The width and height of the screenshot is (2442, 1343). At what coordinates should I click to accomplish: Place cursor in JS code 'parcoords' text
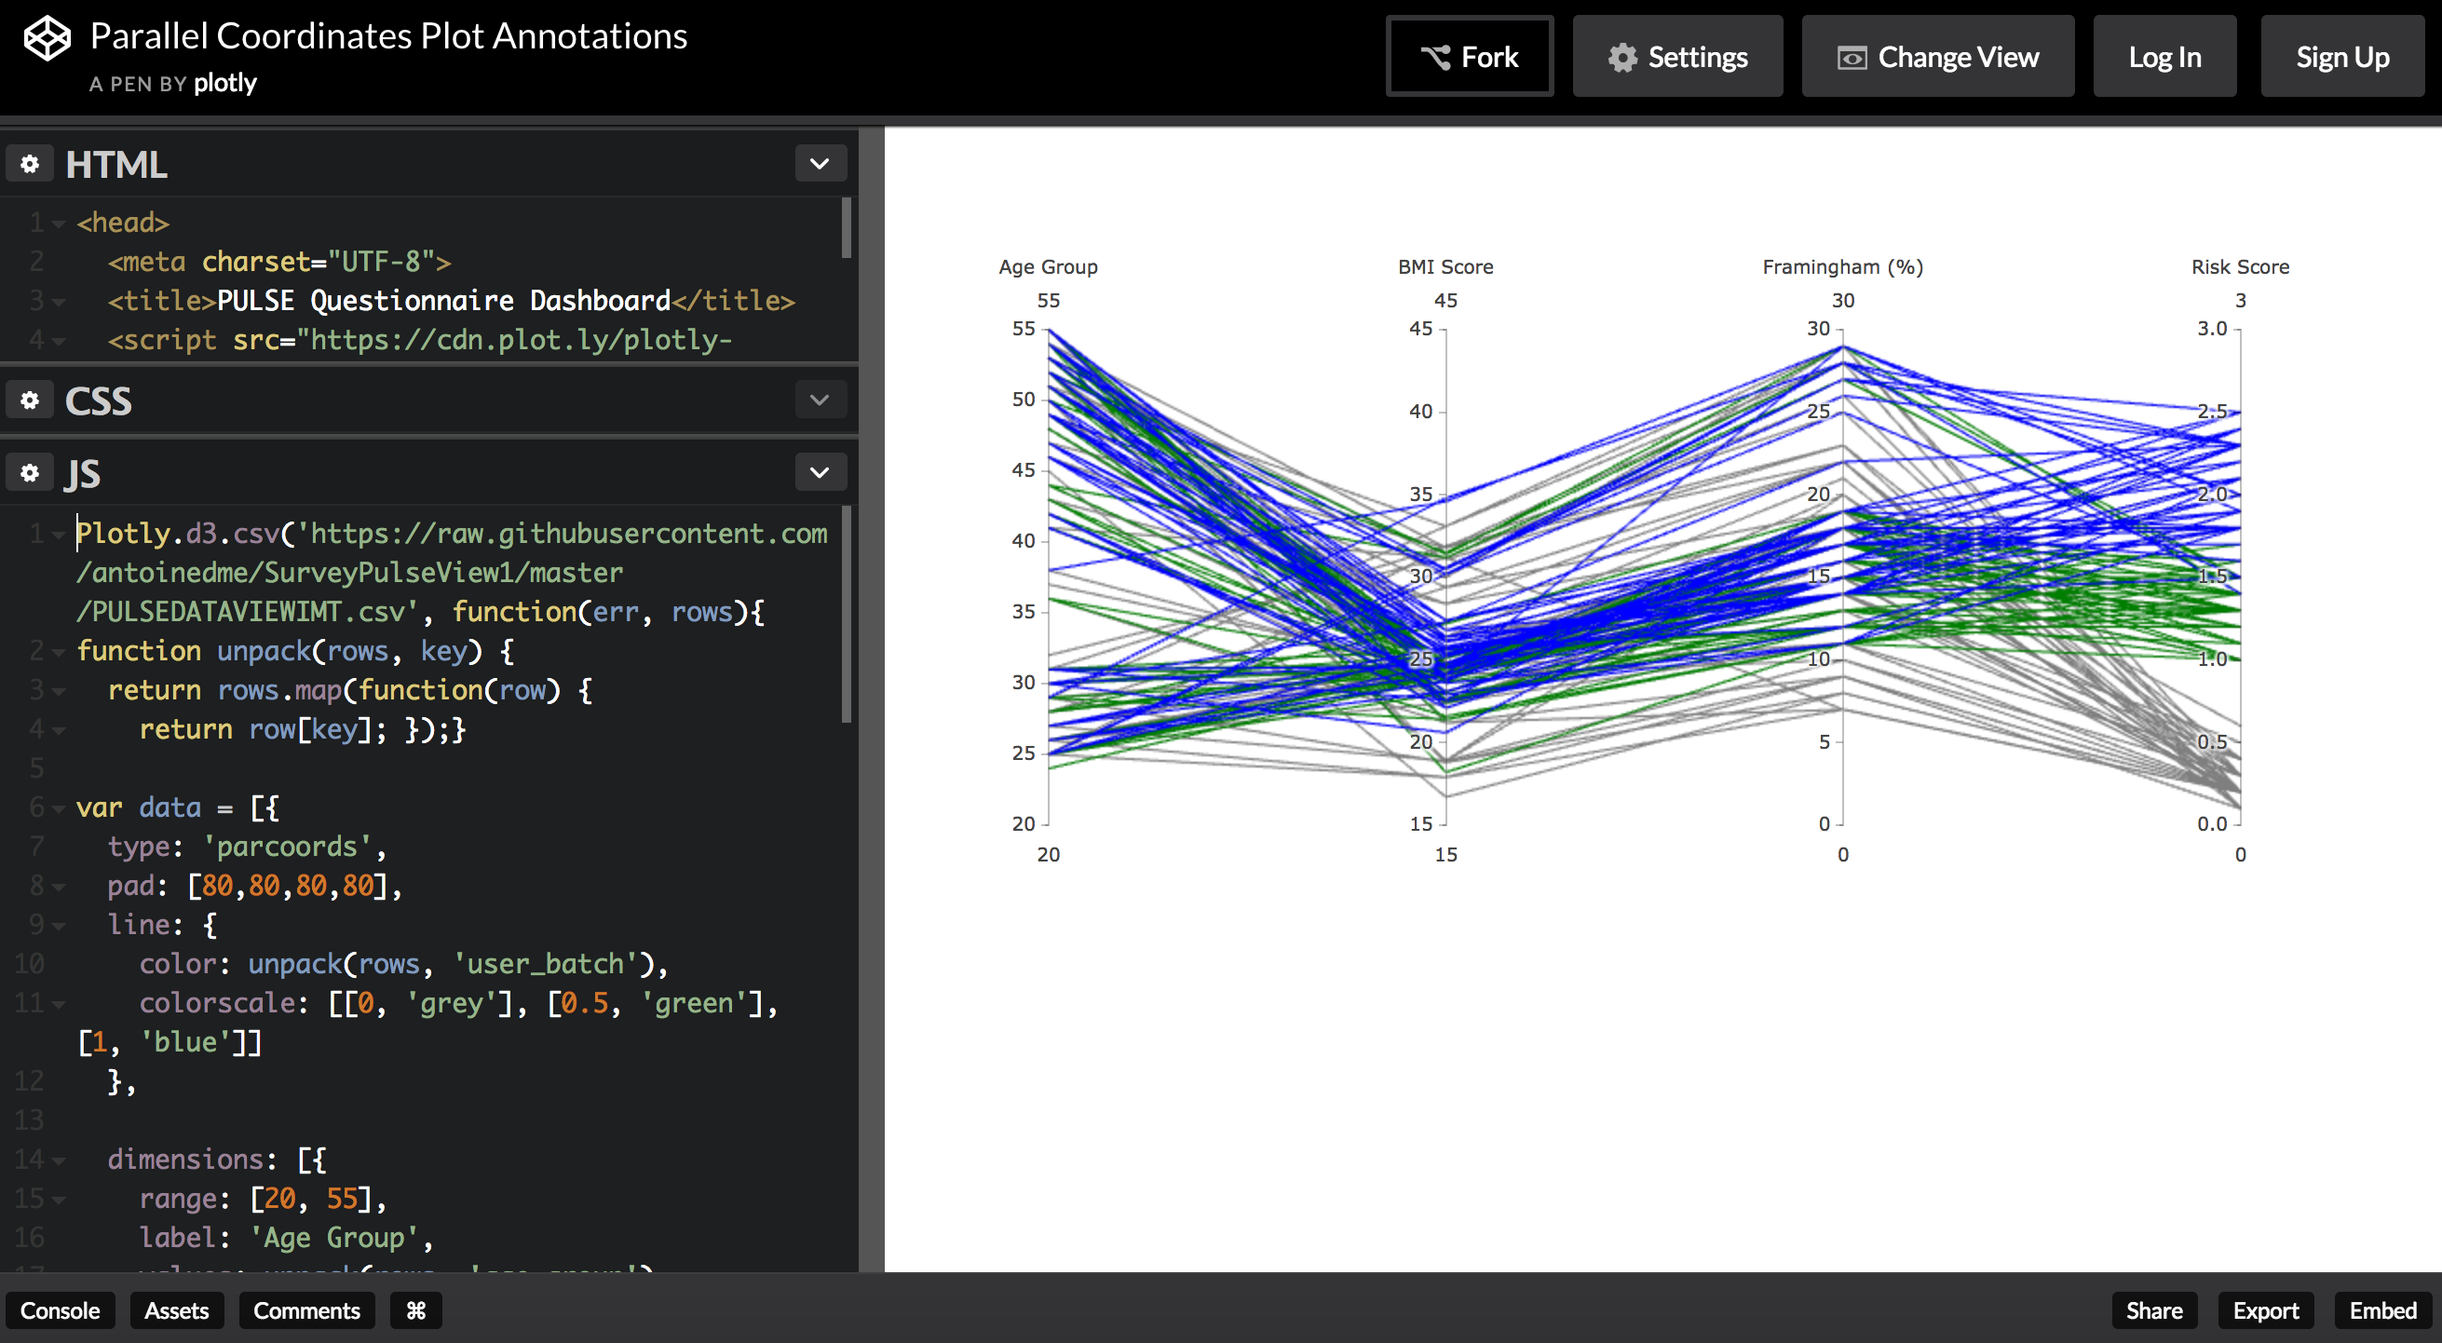pos(288,847)
